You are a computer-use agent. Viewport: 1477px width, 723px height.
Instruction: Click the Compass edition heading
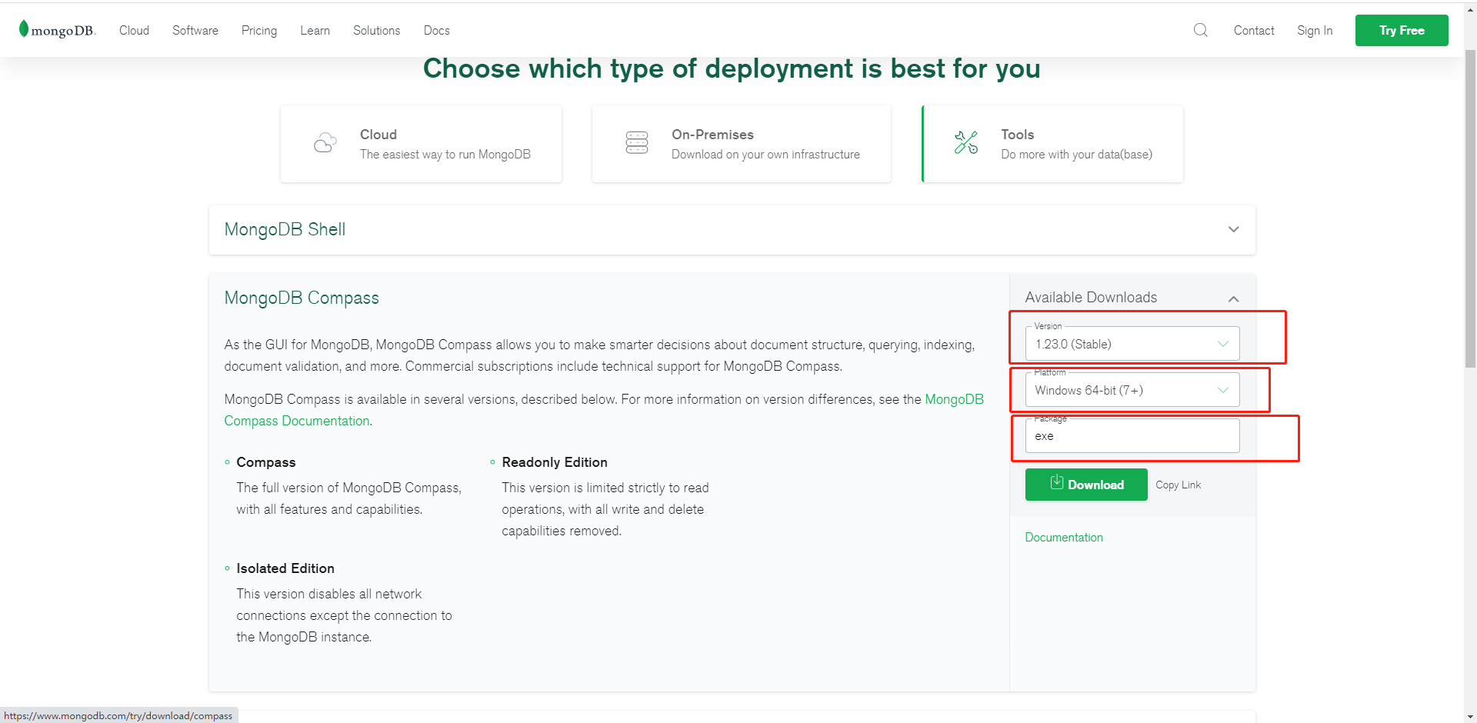tap(266, 462)
